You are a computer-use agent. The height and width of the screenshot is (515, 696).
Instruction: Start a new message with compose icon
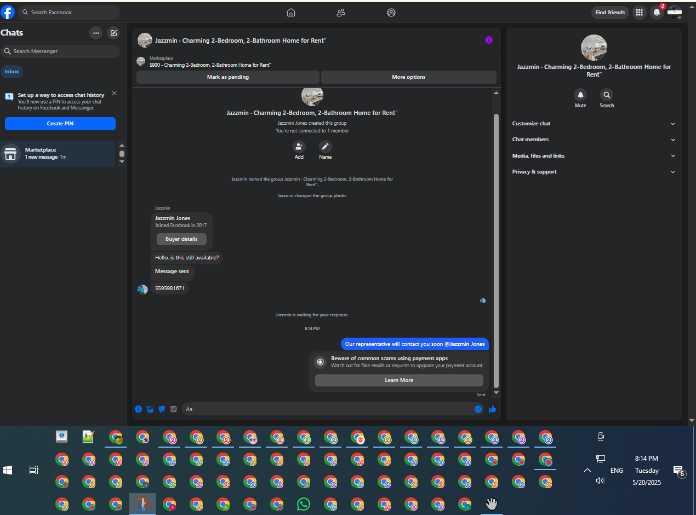coord(113,33)
